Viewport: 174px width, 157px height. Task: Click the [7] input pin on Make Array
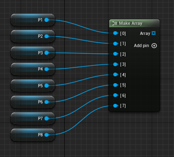116,105
